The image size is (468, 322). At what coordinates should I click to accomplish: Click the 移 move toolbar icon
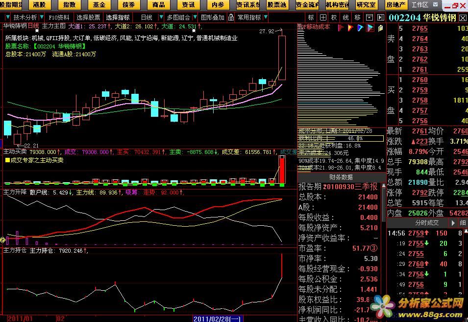[357, 18]
